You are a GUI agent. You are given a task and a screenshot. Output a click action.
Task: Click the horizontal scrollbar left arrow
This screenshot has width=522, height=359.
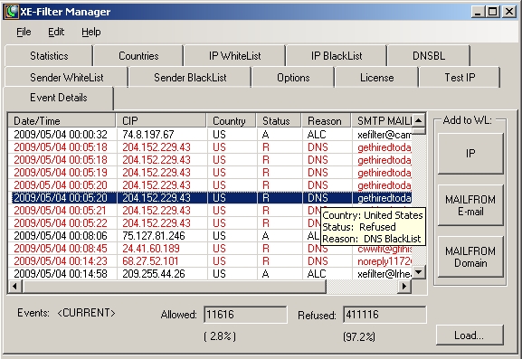[x=15, y=286]
